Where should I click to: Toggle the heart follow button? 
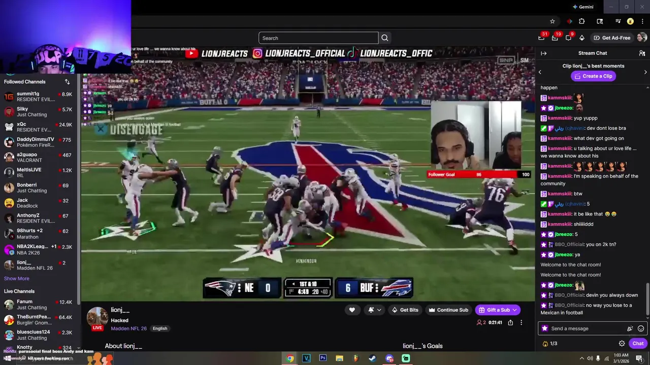click(352, 310)
